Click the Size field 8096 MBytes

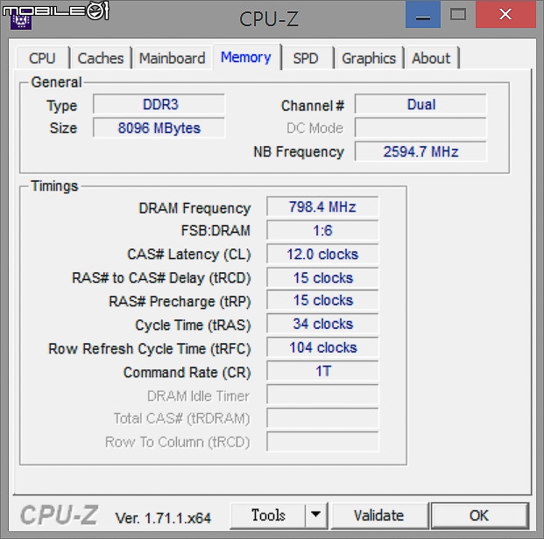pyautogui.click(x=159, y=128)
